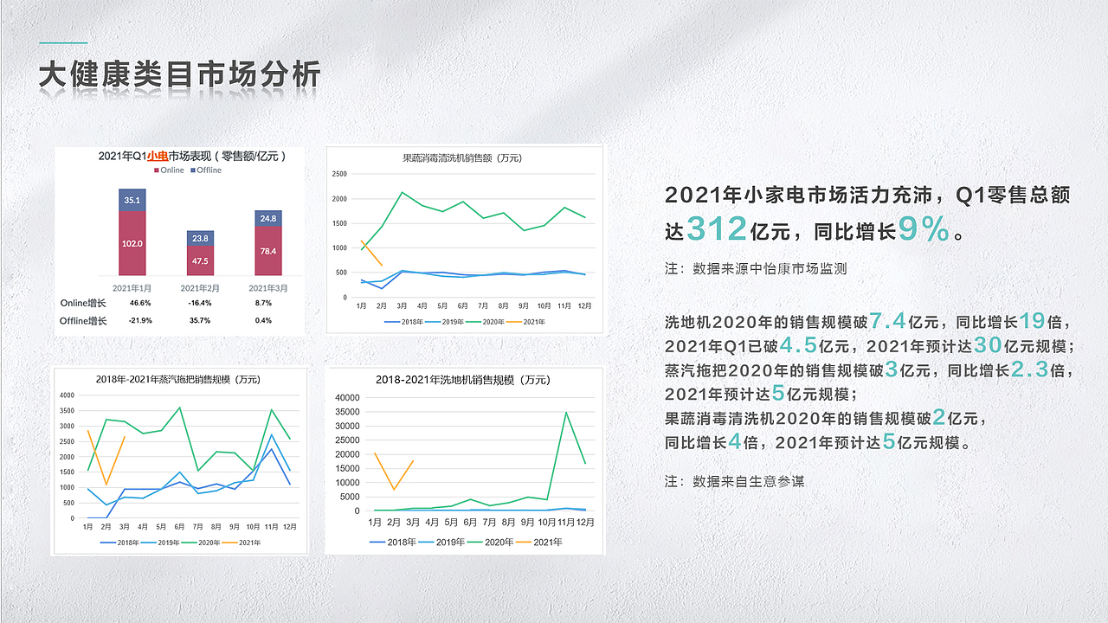Click the 2021年1月 axis label
The image size is (1108, 623).
click(x=132, y=287)
